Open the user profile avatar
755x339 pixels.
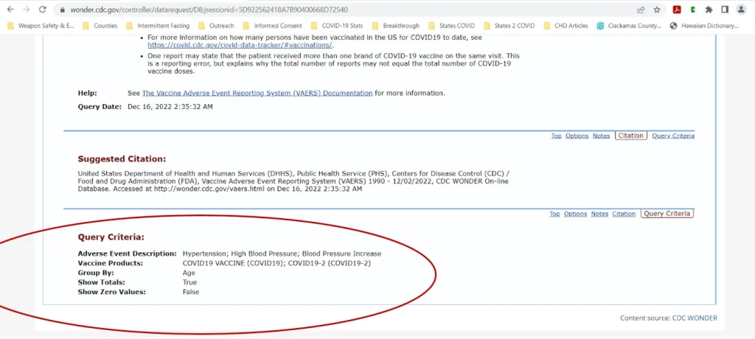pos(741,10)
